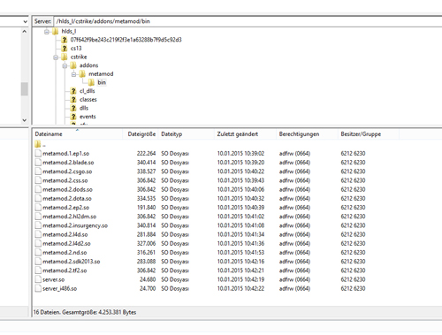Sort files by Dateigröße column
The image size is (442, 335).
[141, 134]
